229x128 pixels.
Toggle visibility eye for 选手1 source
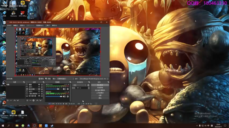tap(39, 87)
